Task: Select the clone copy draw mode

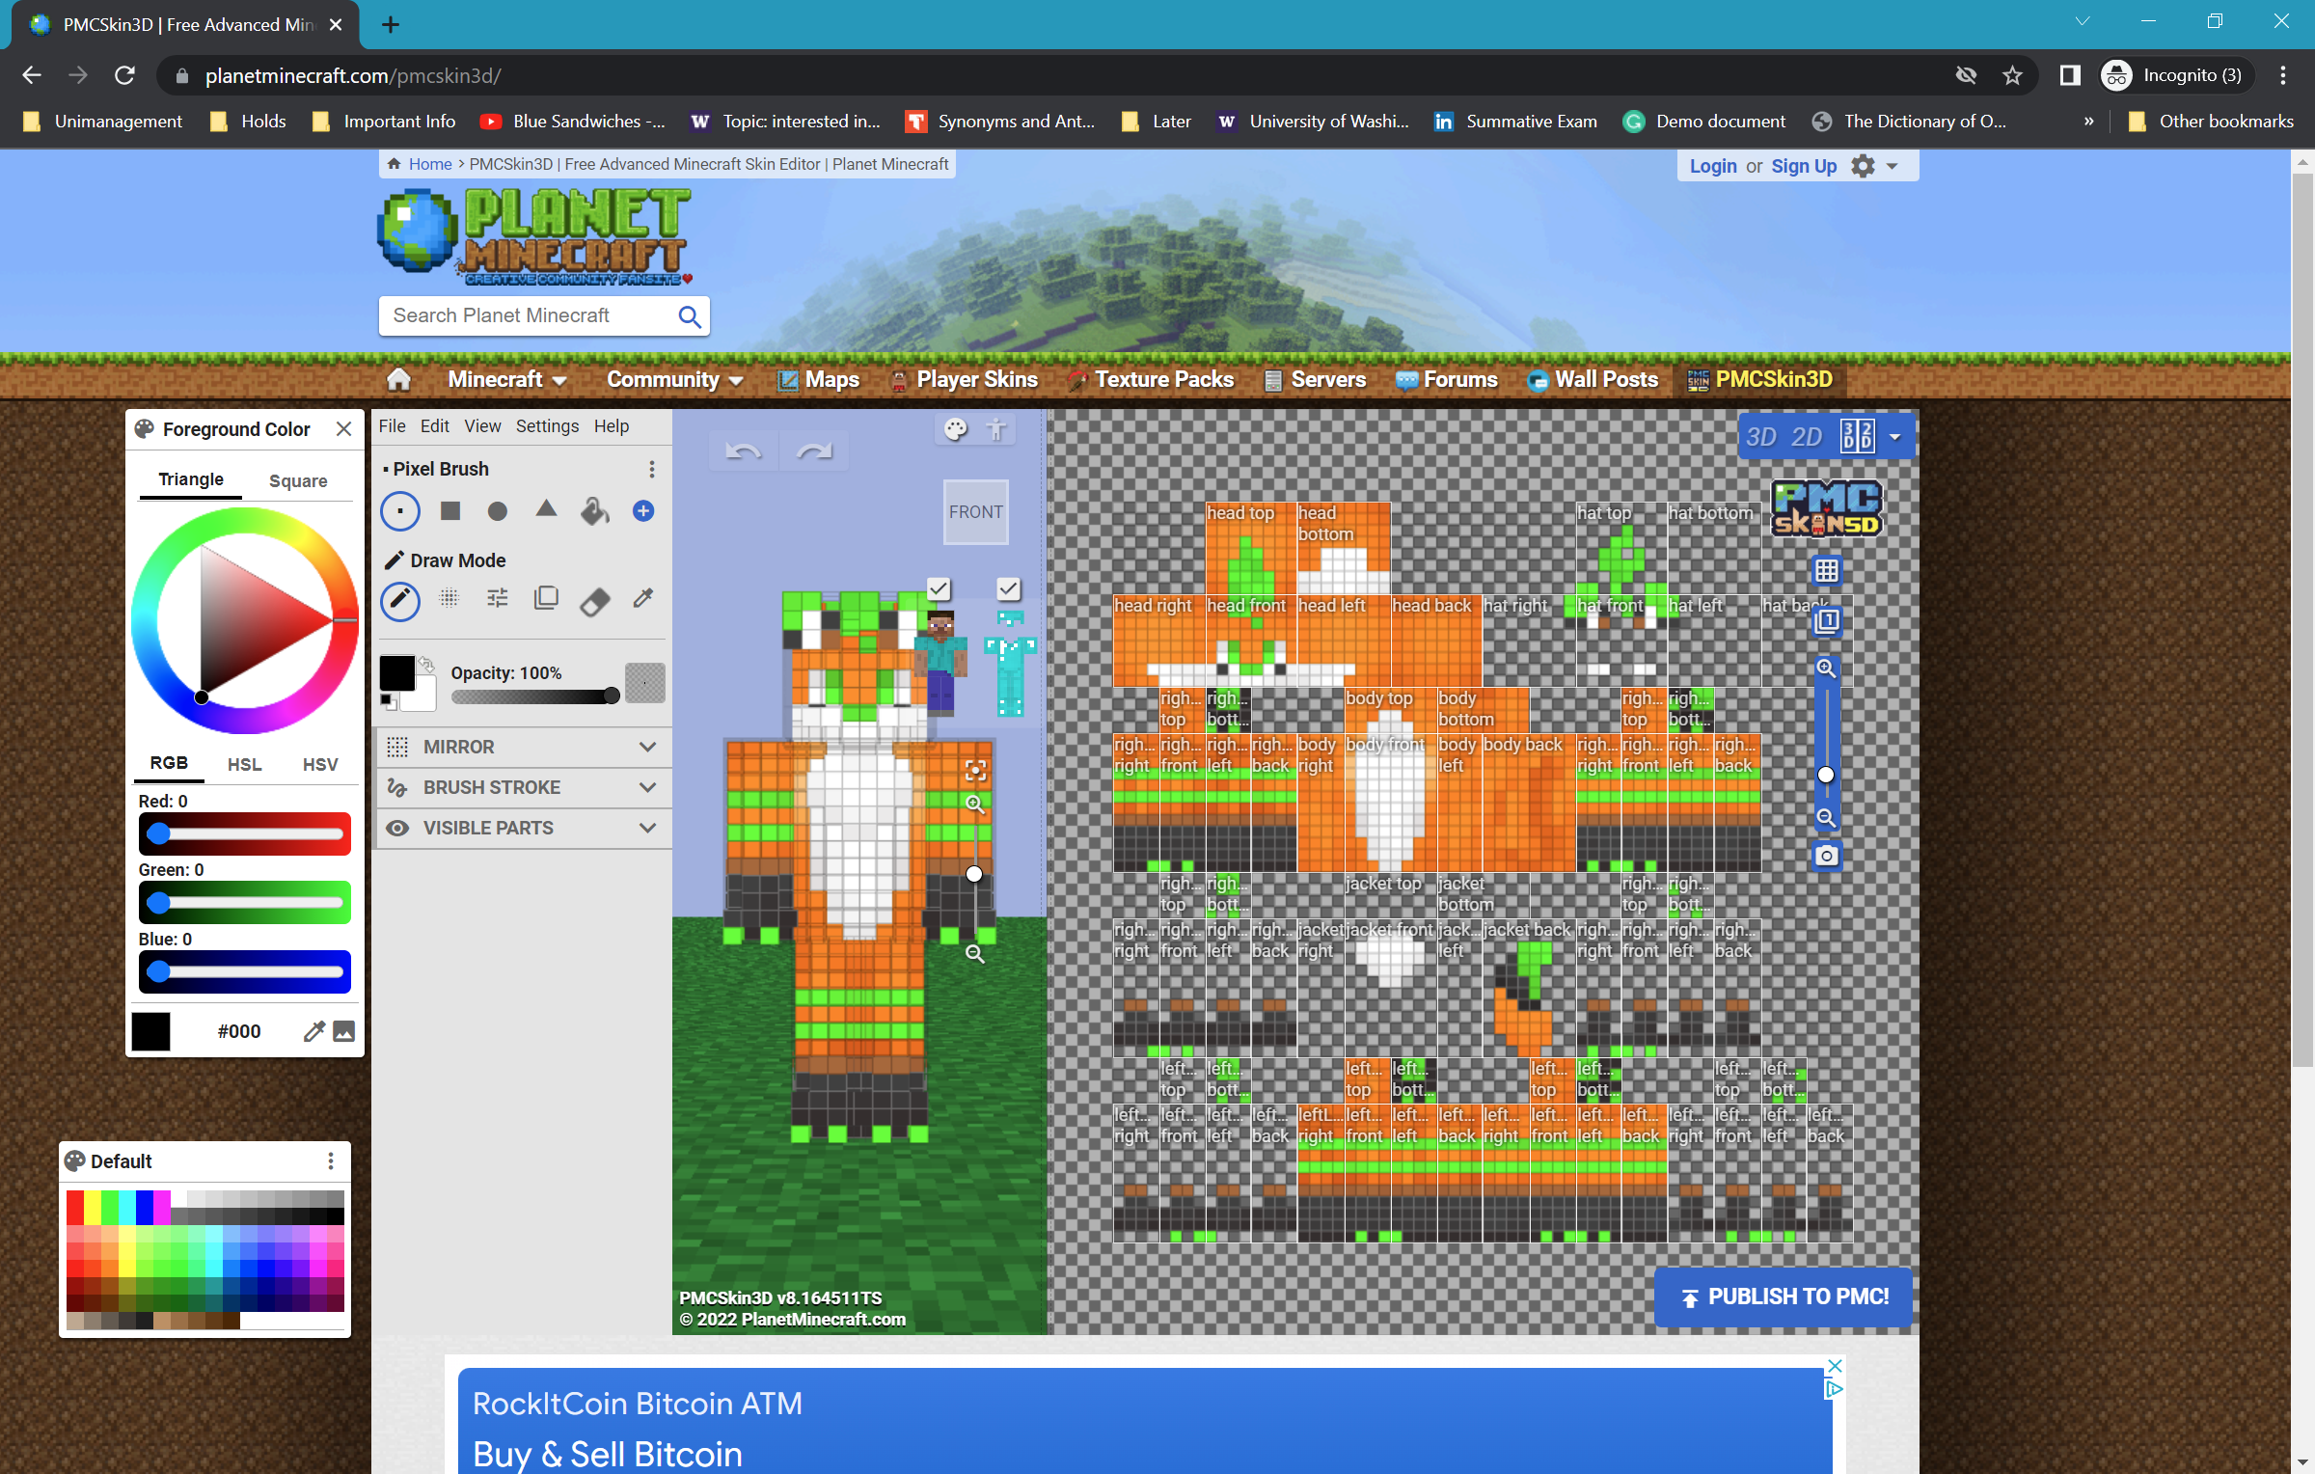Action: click(546, 599)
